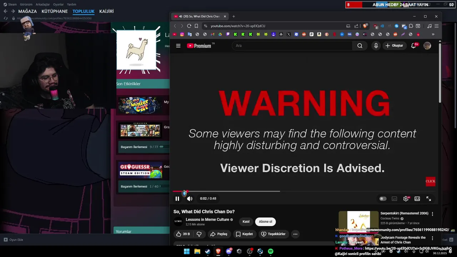Viewport: 457px width, 257px height.
Task: Start voice search with the microphone icon
Action: (376, 46)
